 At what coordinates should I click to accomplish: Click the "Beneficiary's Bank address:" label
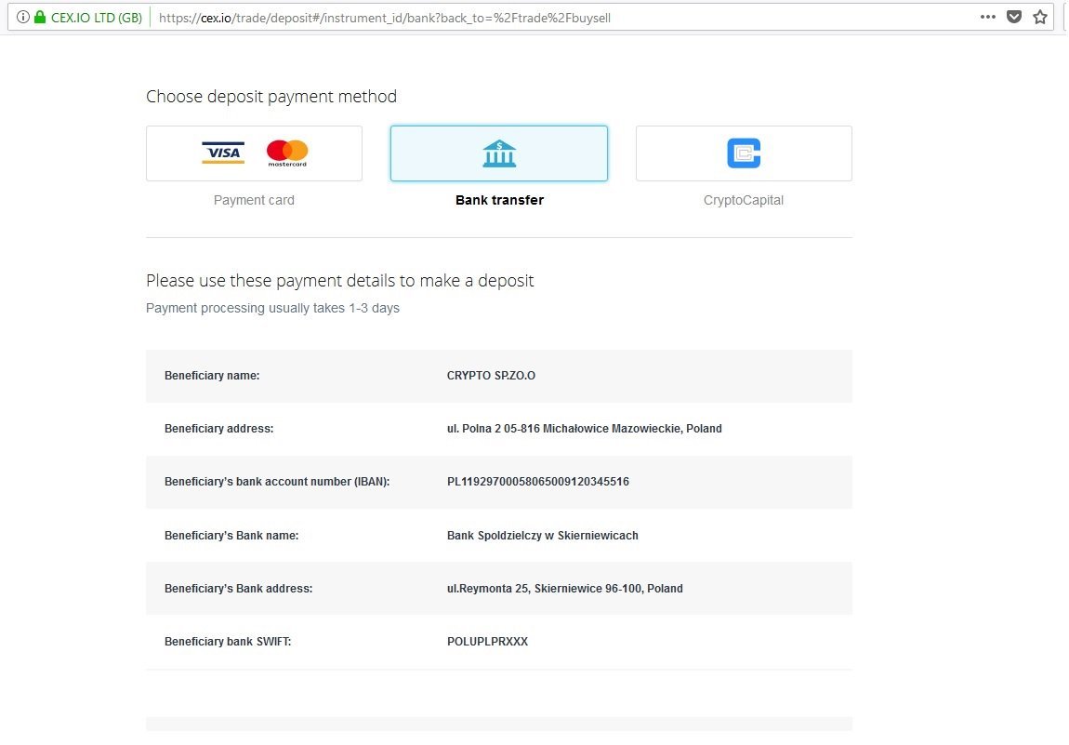tap(239, 588)
